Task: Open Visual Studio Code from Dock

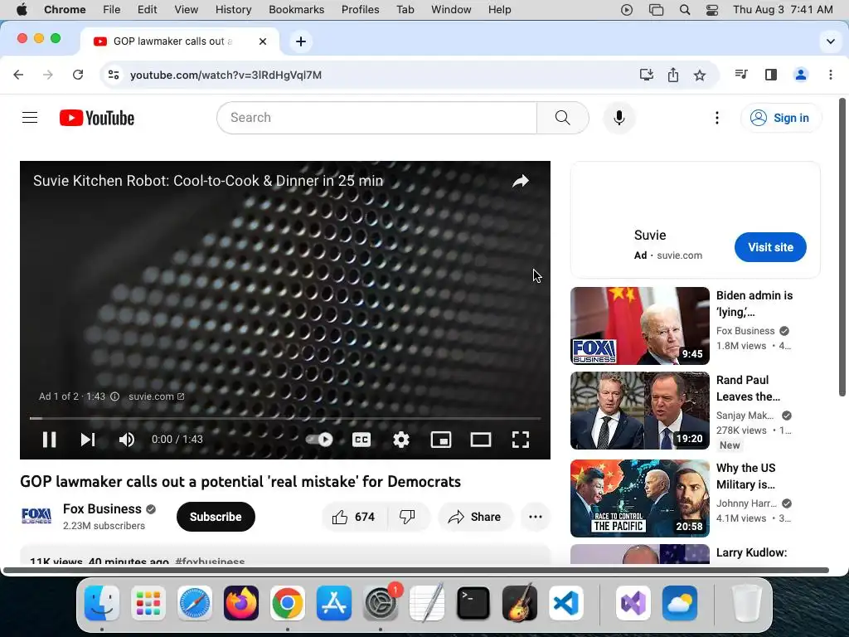Action: [x=565, y=603]
